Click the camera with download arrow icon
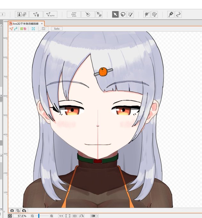Image resolution: width=202 pixels, height=218 pixels. coord(24,211)
